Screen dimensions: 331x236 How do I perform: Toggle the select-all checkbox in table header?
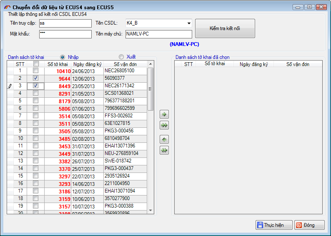coord(36,64)
